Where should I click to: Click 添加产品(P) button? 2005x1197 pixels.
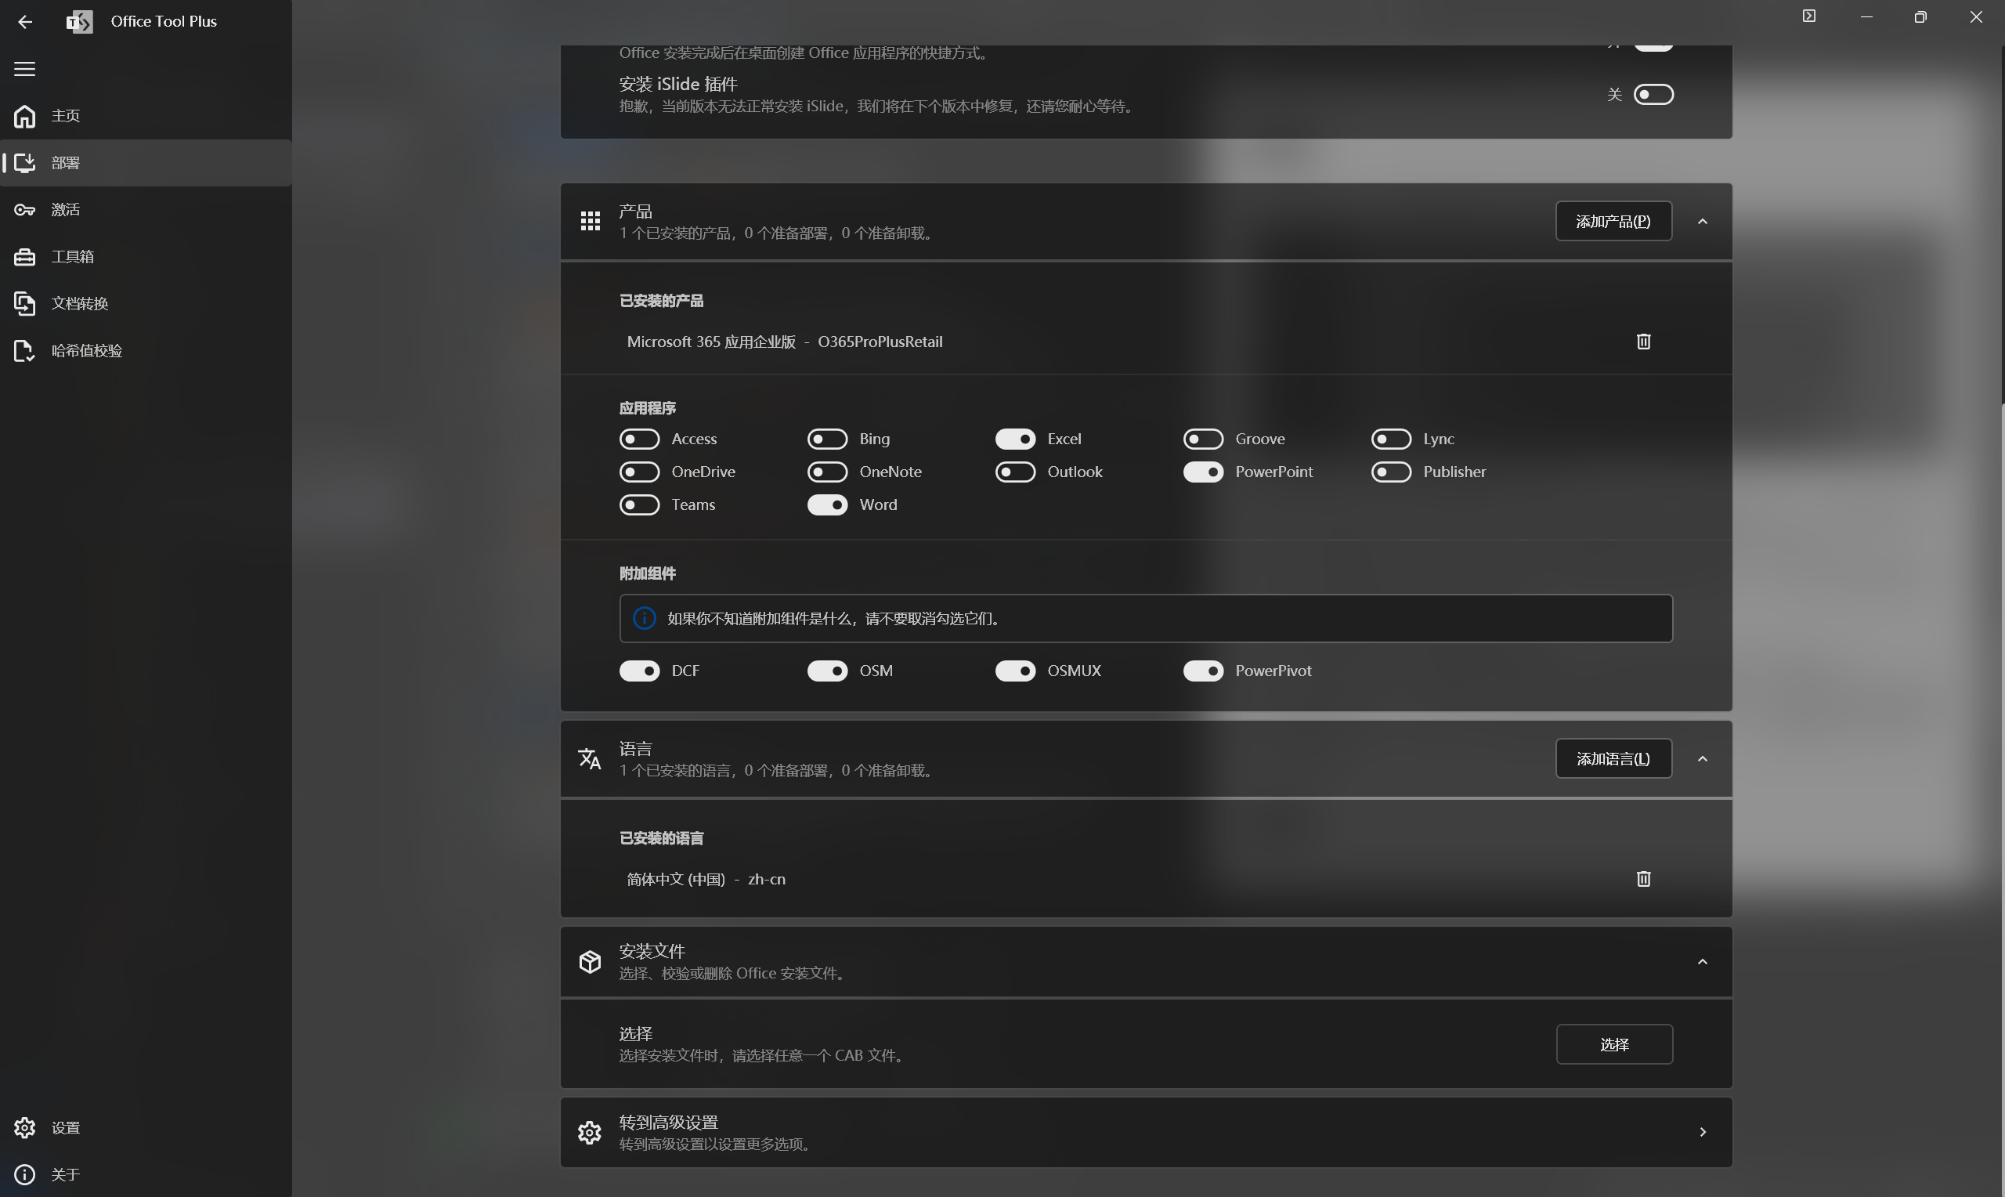tap(1613, 222)
